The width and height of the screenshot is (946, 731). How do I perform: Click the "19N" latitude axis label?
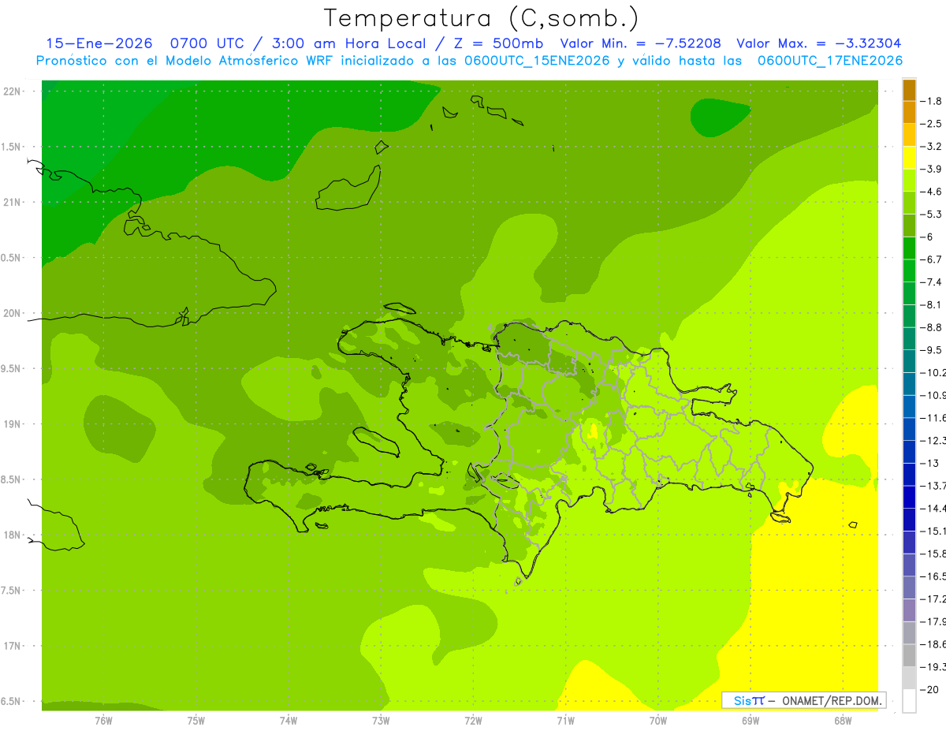coord(13,424)
